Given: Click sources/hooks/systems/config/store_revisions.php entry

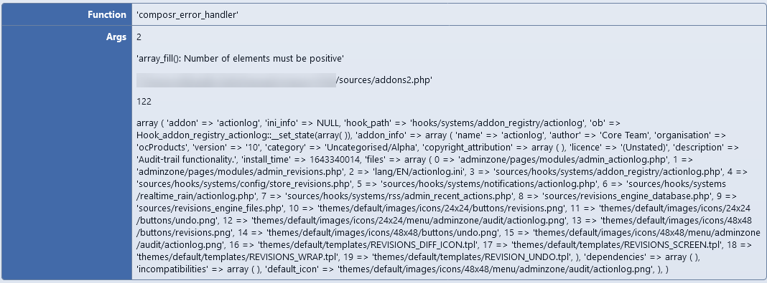Looking at the screenshot, I should point(245,184).
